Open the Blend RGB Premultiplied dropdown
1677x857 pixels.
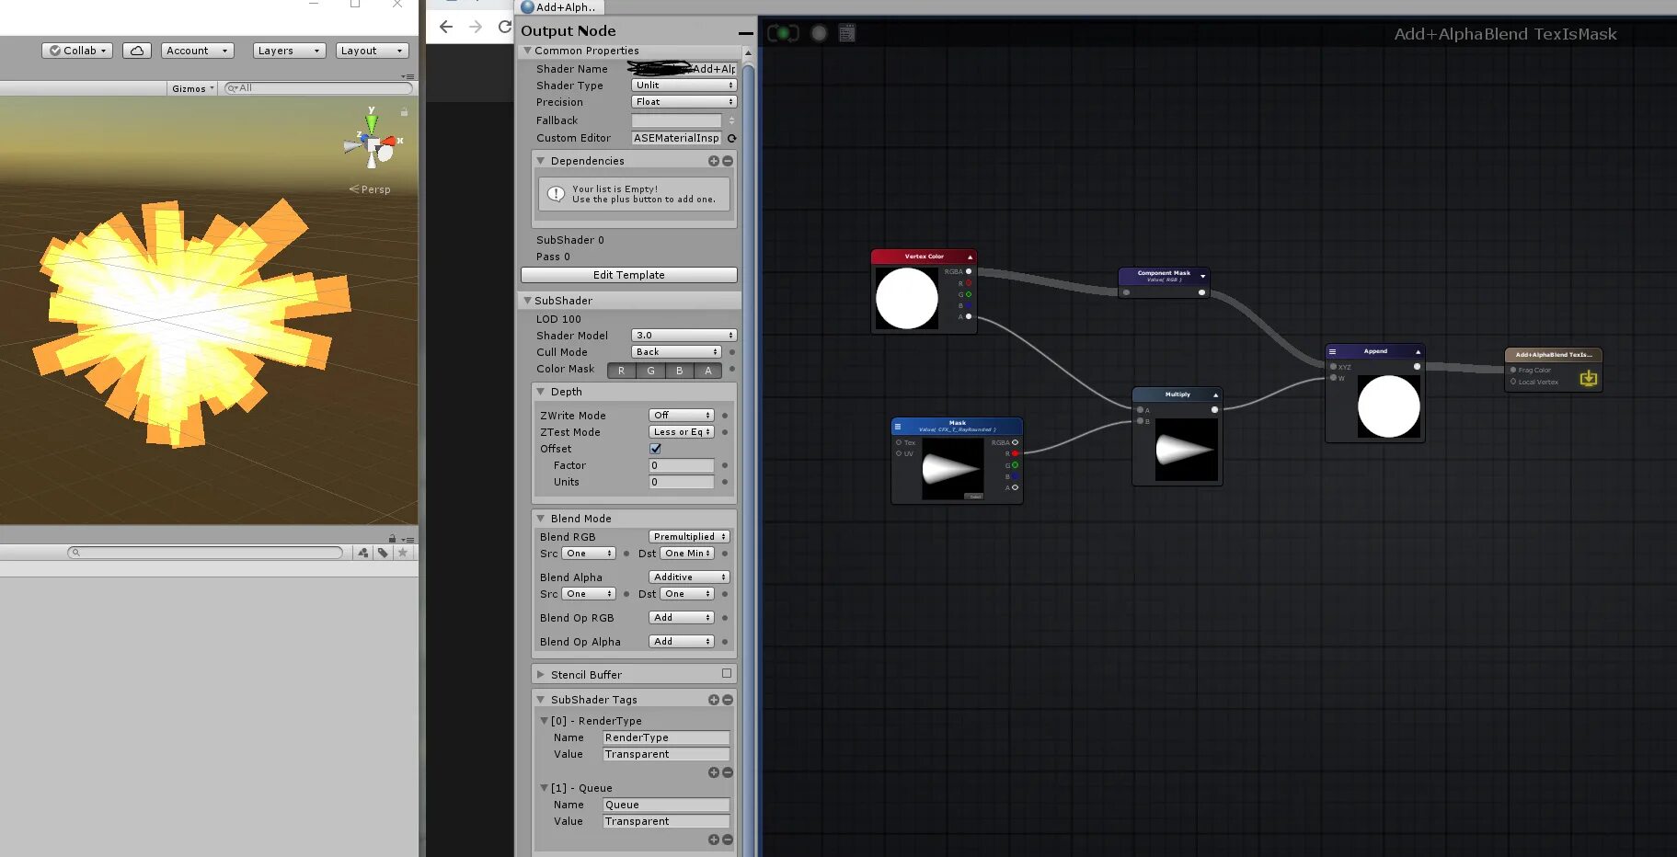689,537
